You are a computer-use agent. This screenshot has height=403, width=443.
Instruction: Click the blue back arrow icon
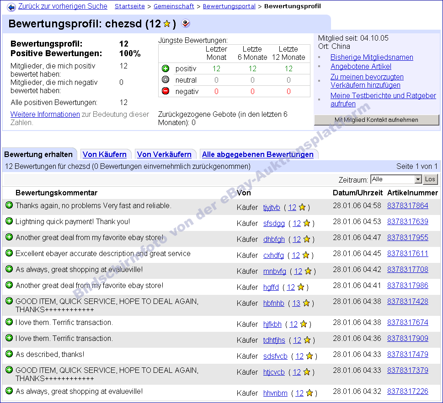11,7
